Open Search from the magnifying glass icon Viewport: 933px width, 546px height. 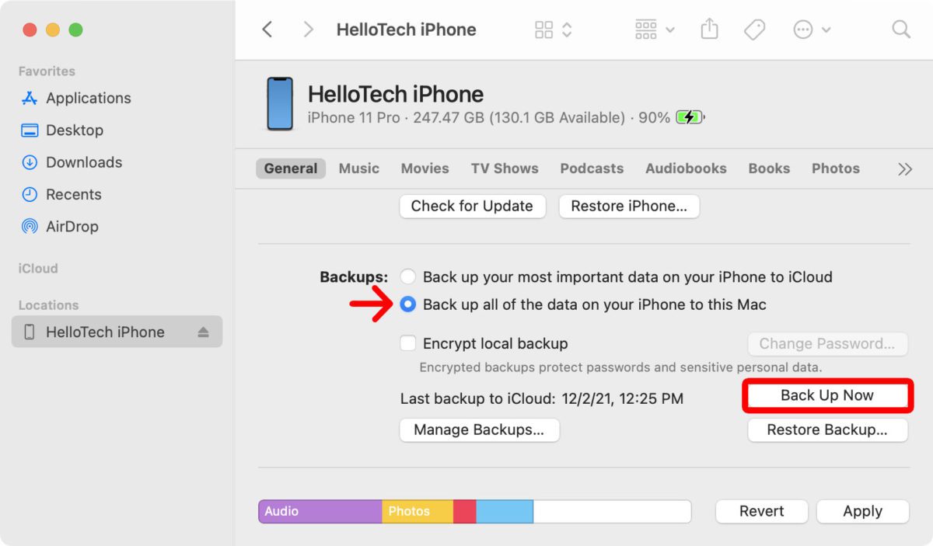(900, 29)
